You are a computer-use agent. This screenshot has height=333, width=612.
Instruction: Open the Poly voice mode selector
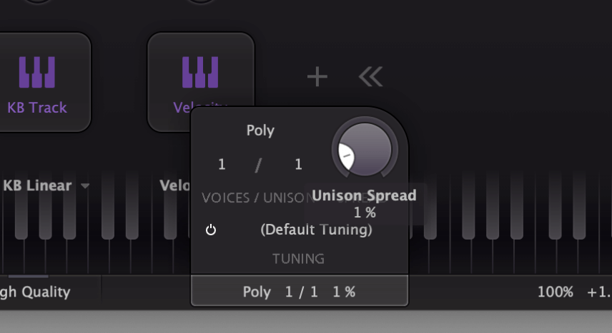coord(260,130)
